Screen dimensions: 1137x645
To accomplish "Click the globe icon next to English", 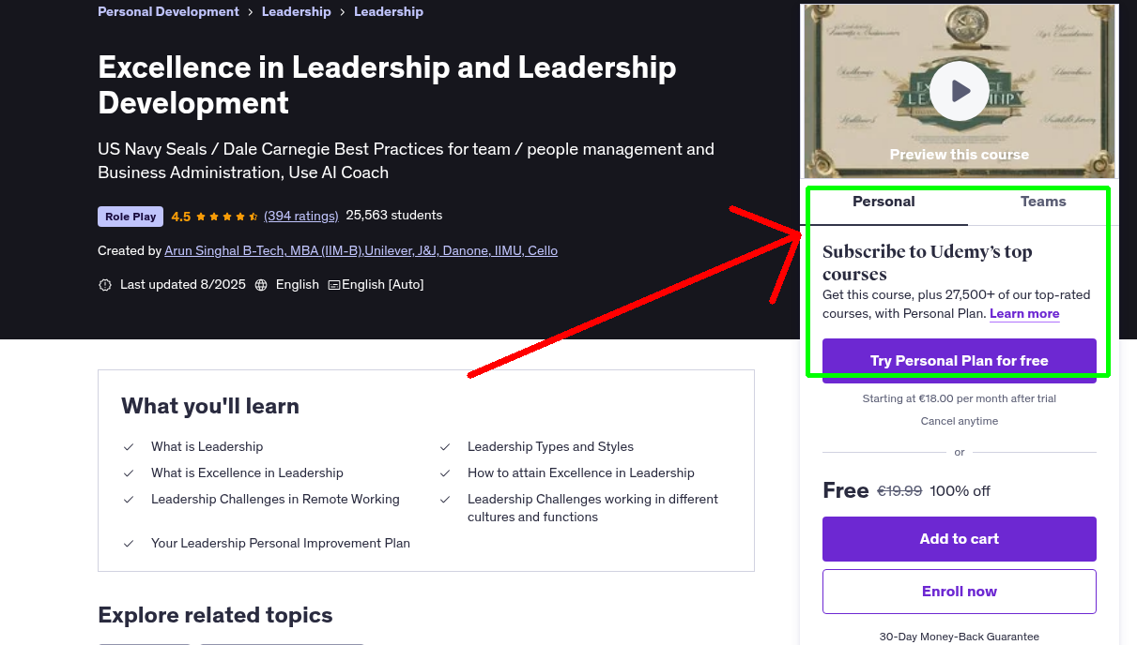I will 260,284.
